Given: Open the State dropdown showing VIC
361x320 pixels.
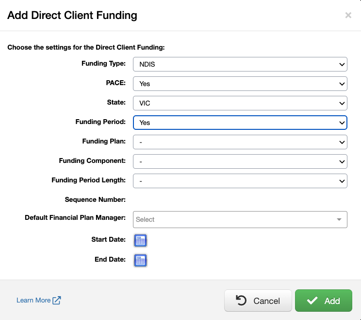Looking at the screenshot, I should click(x=240, y=103).
